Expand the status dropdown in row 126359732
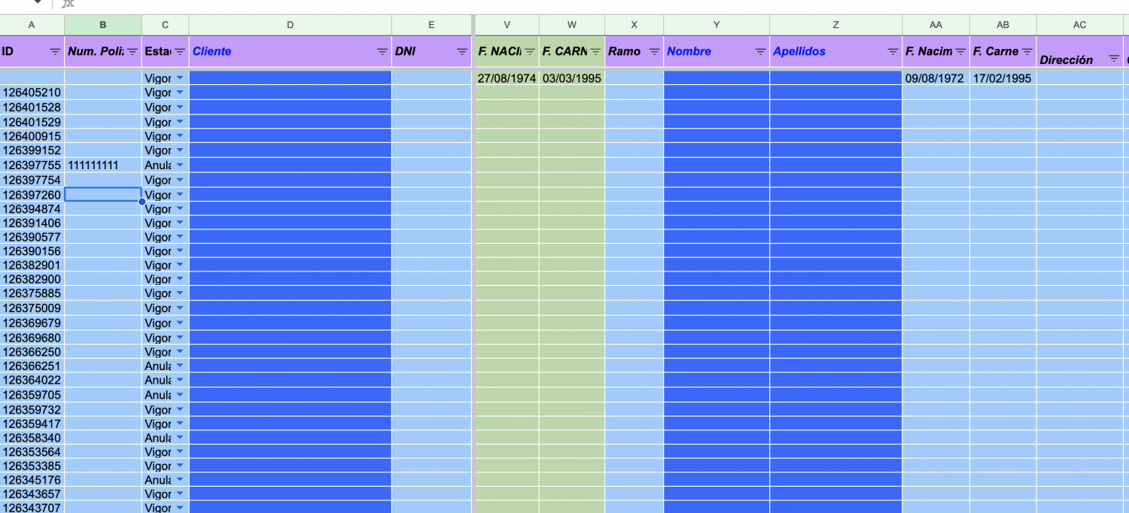Screen dimensions: 1129x513 coord(180,410)
